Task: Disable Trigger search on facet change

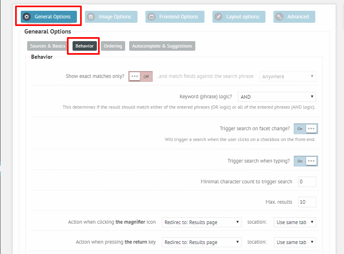Action: (x=305, y=128)
